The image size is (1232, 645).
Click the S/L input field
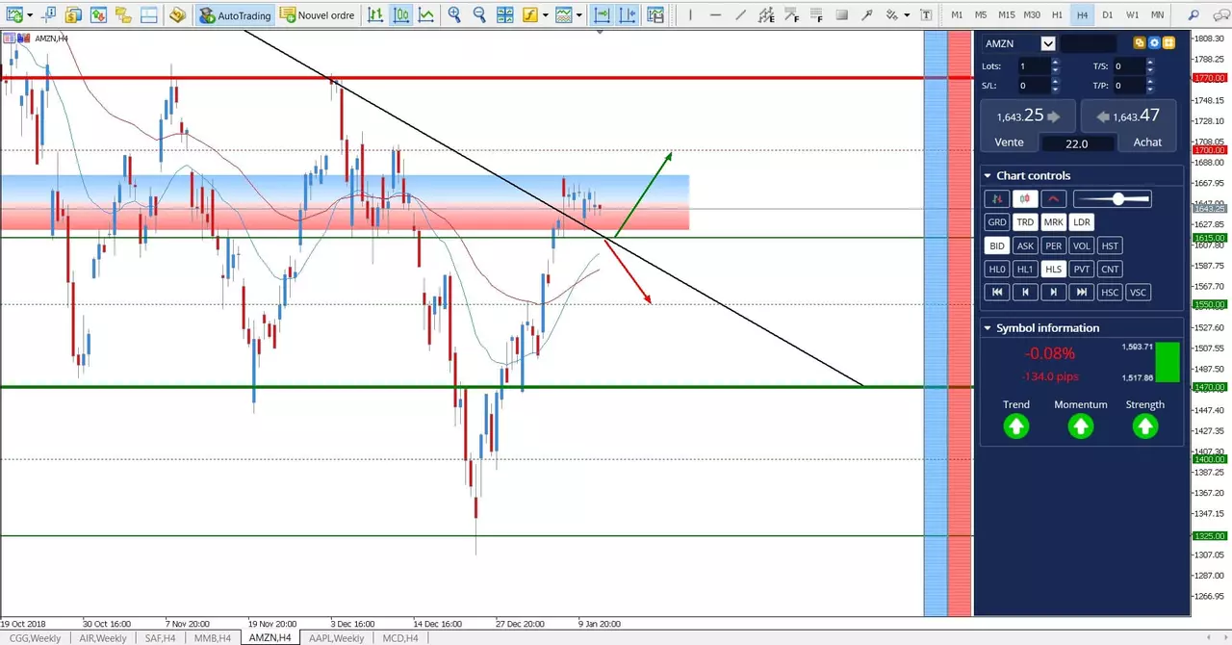(x=1035, y=86)
